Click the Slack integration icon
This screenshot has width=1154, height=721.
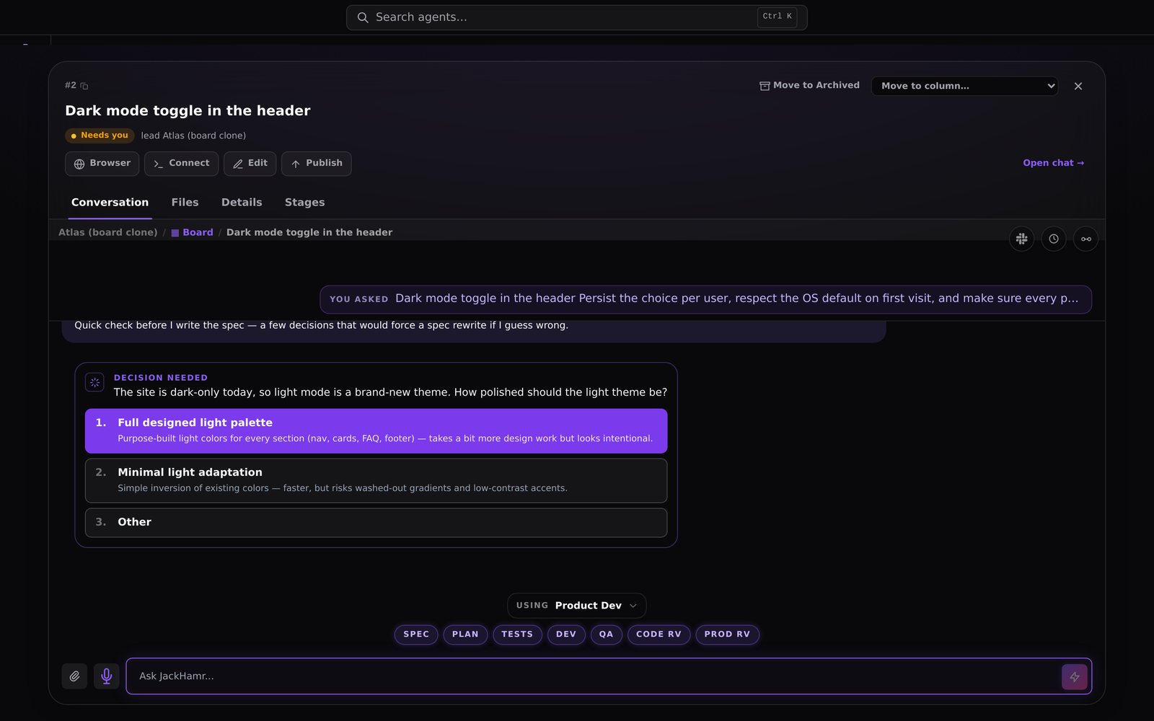point(1021,239)
